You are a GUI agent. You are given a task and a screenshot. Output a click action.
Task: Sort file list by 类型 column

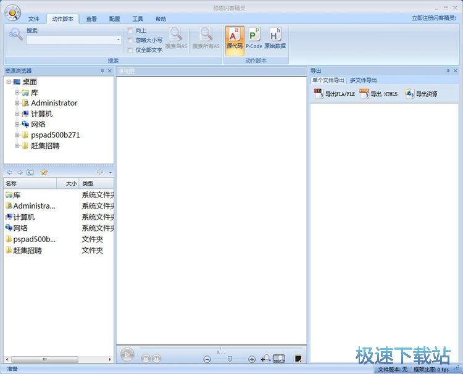click(96, 183)
